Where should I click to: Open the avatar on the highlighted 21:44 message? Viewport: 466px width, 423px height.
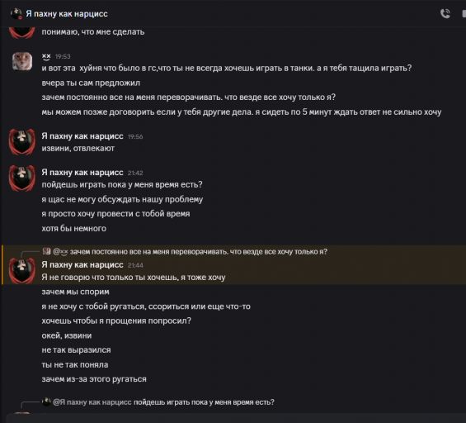pos(21,271)
